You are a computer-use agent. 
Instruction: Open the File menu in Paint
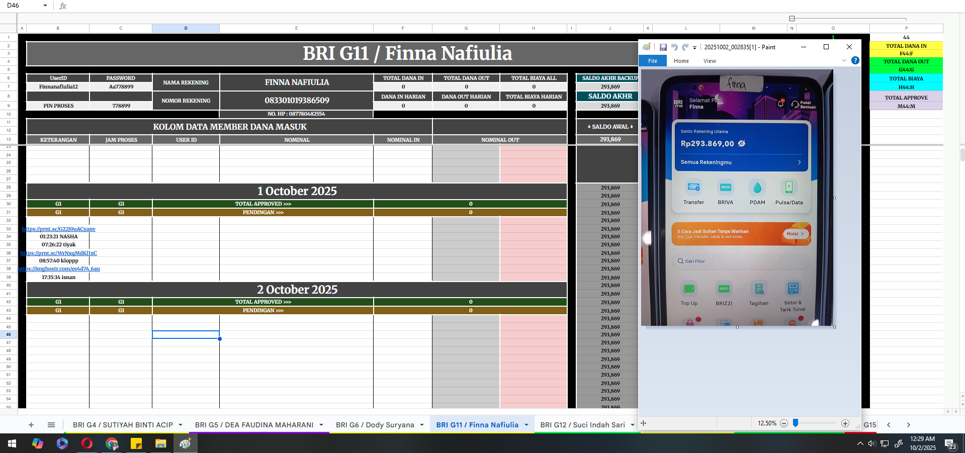coord(653,61)
